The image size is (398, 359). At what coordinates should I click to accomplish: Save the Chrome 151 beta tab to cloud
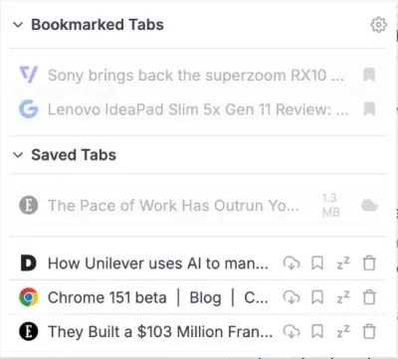pos(292,297)
